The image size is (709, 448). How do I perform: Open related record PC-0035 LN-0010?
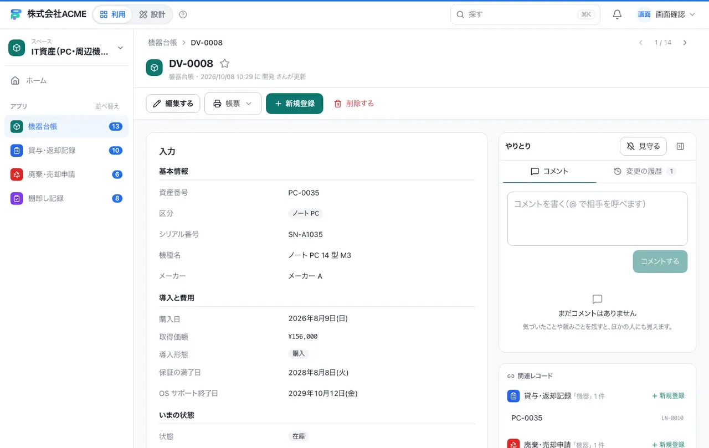tap(597, 418)
